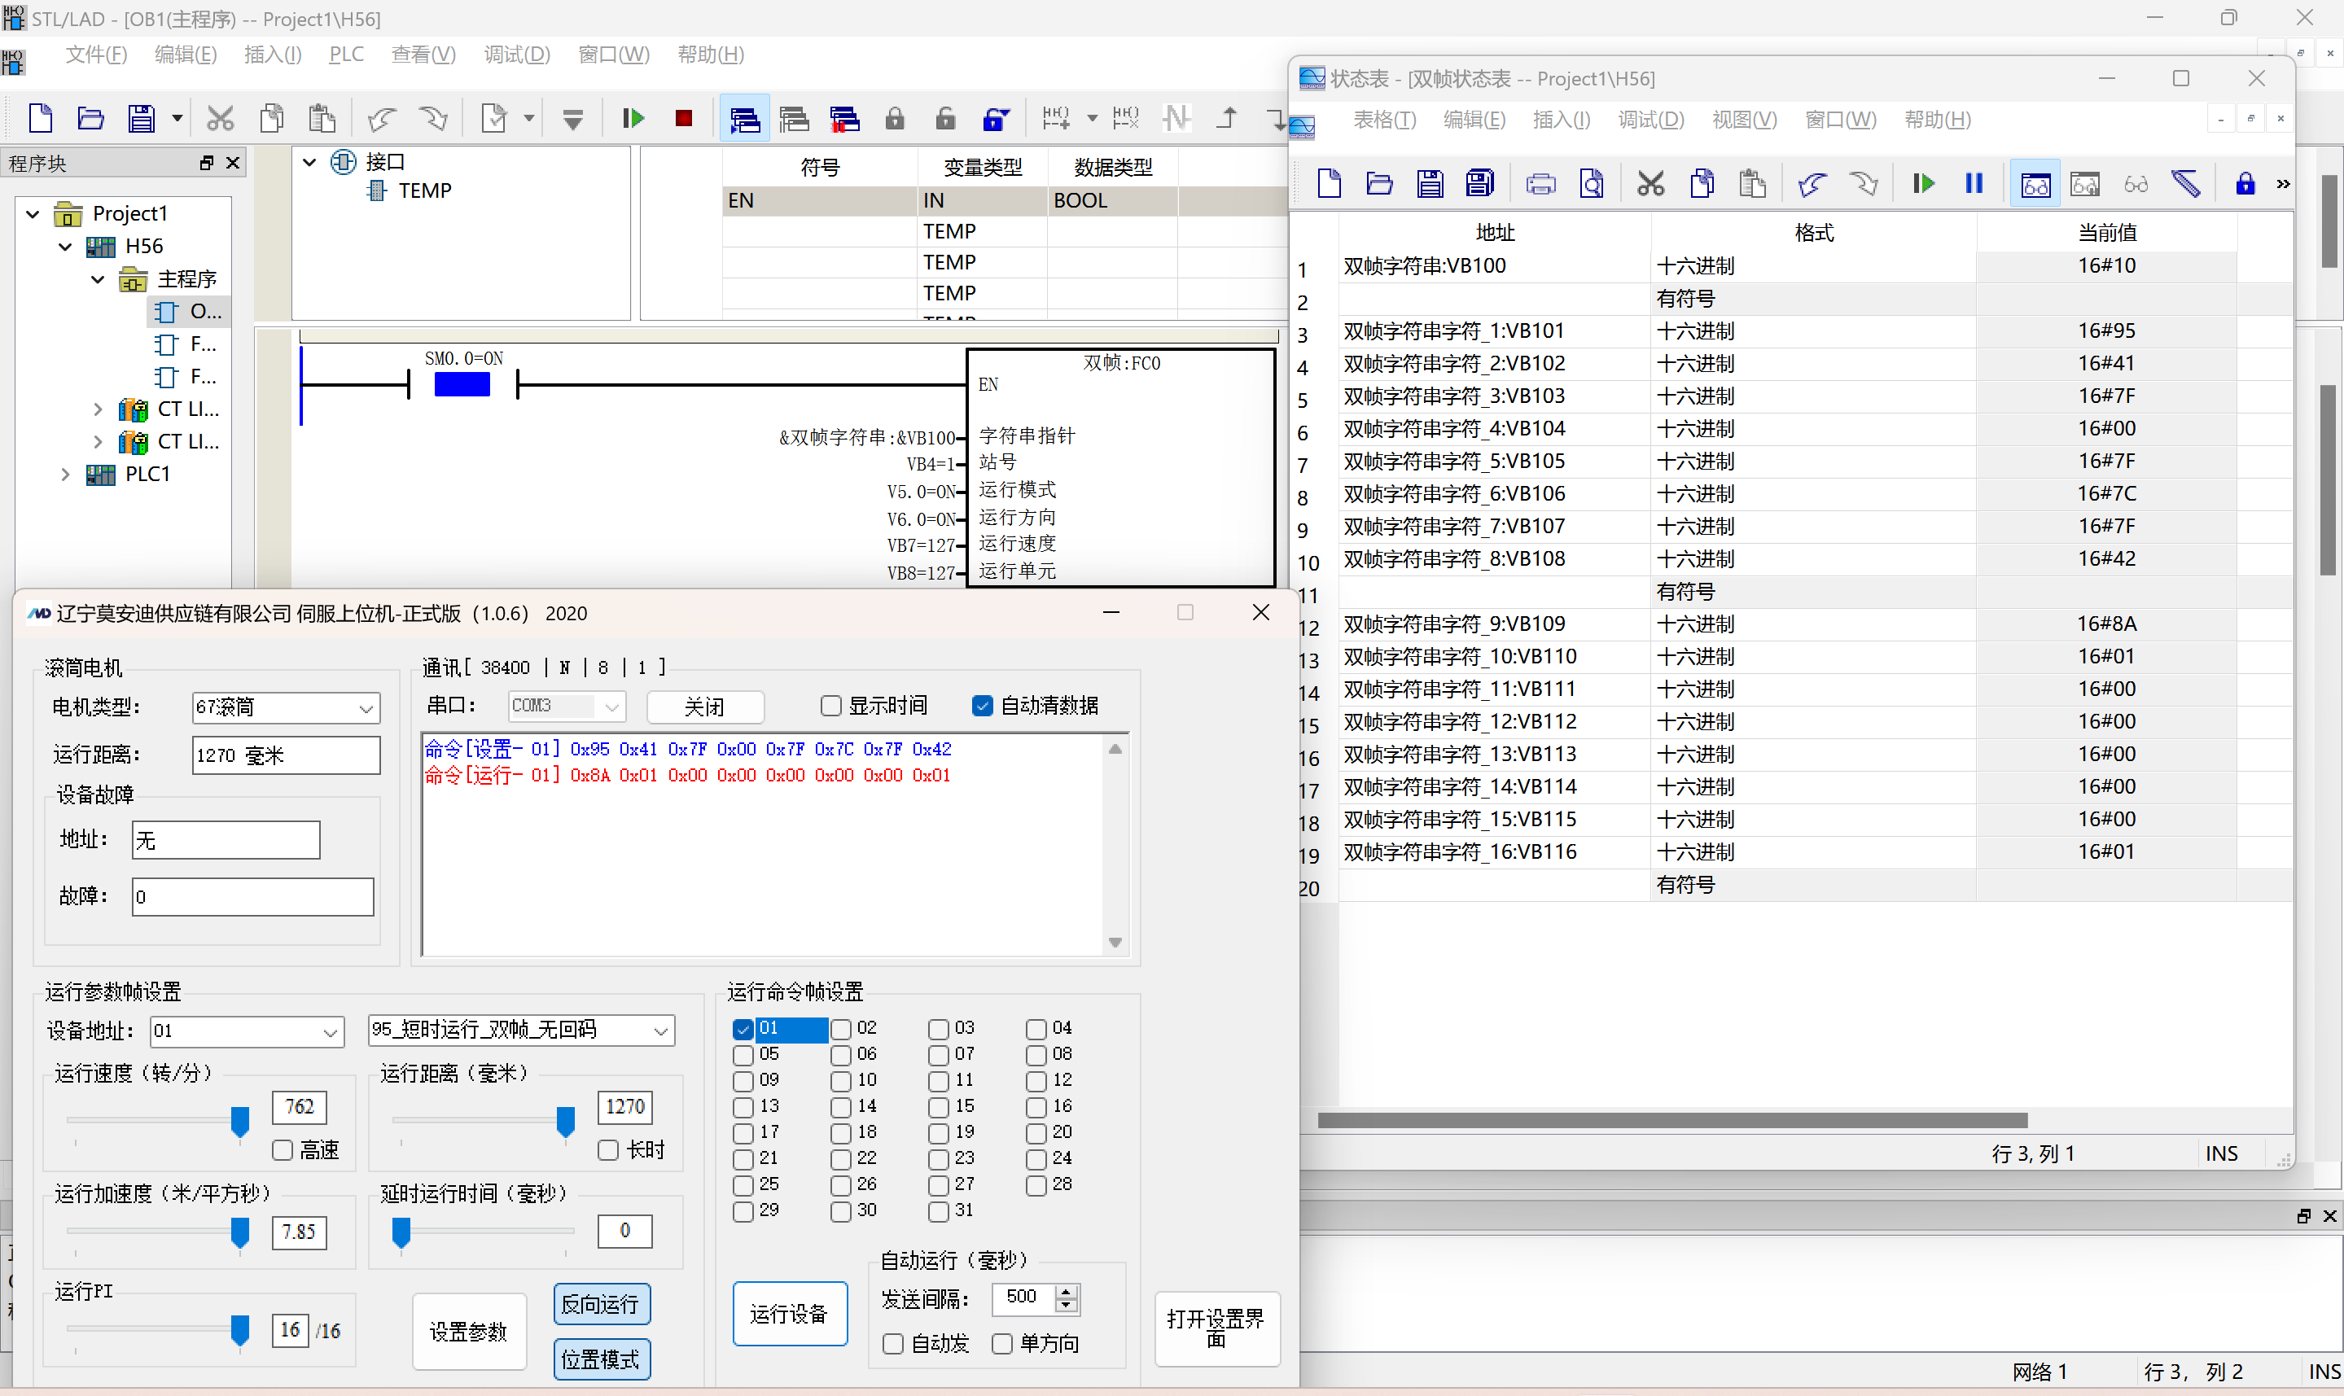The width and height of the screenshot is (2344, 1396).
Task: Enable the 自动发 checkbox
Action: coord(892,1343)
